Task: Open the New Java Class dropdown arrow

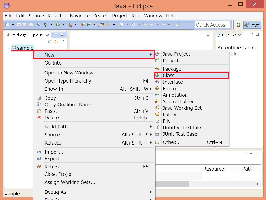Action: click(x=95, y=25)
